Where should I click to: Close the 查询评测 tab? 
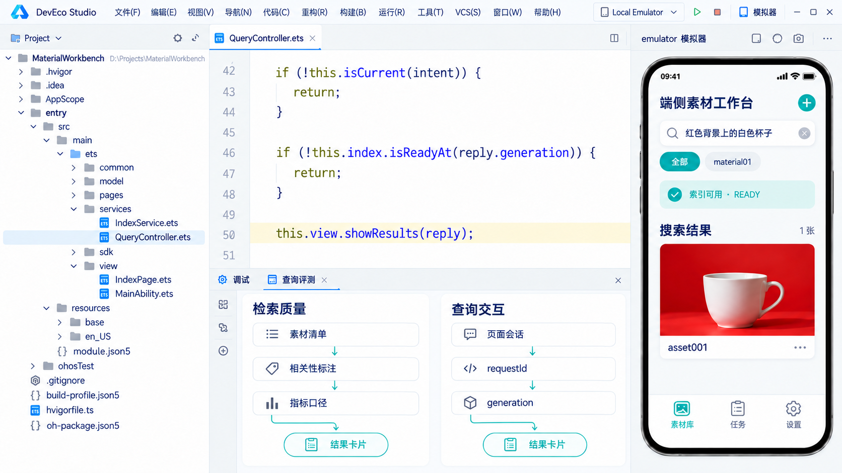coord(324,280)
